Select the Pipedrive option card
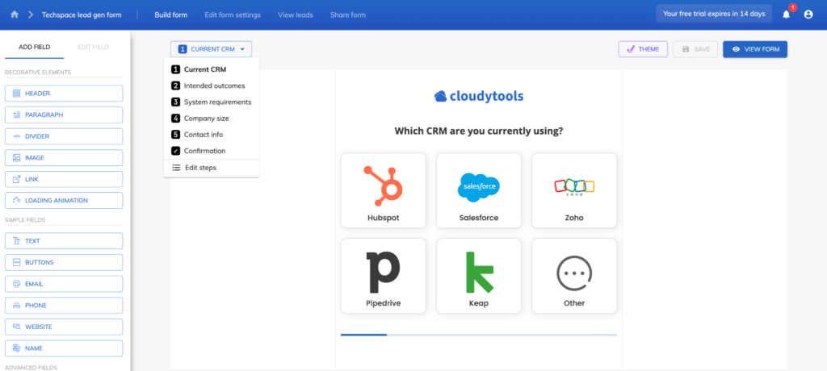The width and height of the screenshot is (827, 371). point(384,276)
